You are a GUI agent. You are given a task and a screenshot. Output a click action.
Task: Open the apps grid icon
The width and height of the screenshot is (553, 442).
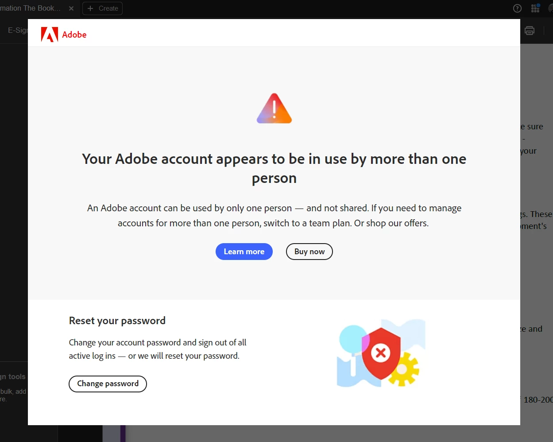(535, 8)
